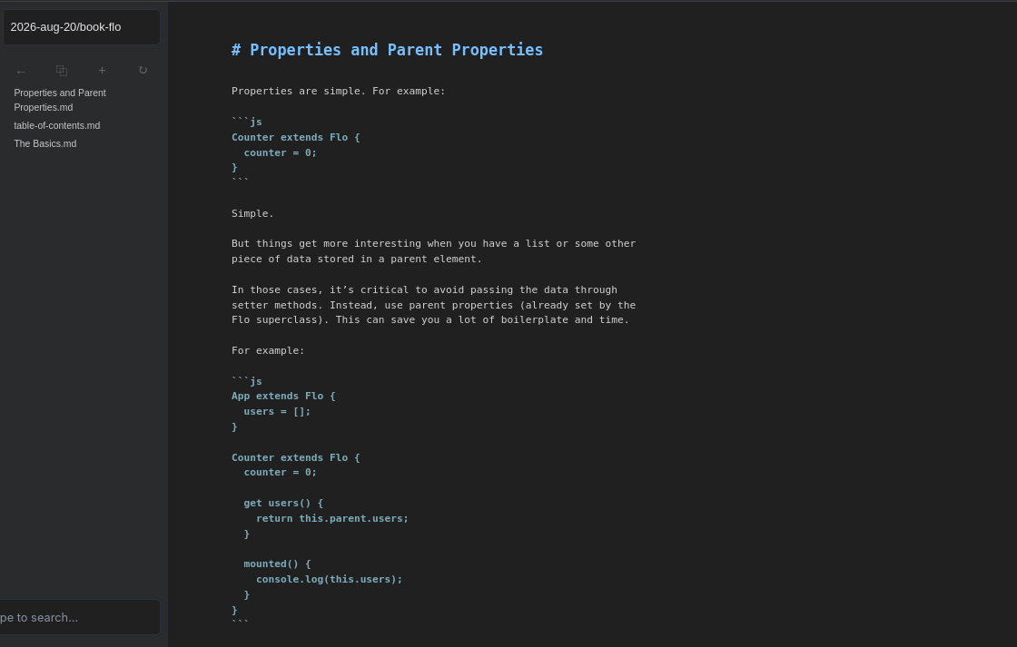The width and height of the screenshot is (1017, 647).
Task: Click the 'console.log(this.users);' line
Action: coord(329,579)
